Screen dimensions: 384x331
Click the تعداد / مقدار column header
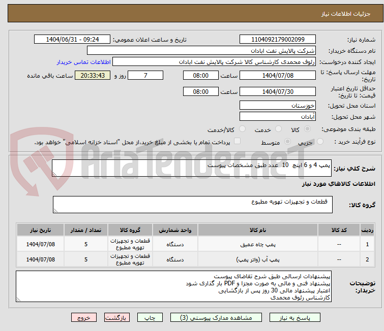[86, 230]
